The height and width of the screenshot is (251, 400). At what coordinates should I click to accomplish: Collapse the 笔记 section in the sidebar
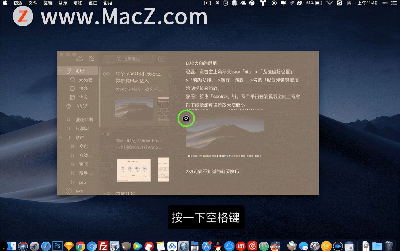coord(61,70)
